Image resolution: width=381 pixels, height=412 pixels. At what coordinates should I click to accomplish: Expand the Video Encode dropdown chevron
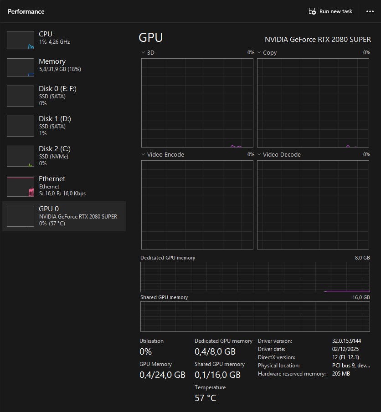pos(143,155)
